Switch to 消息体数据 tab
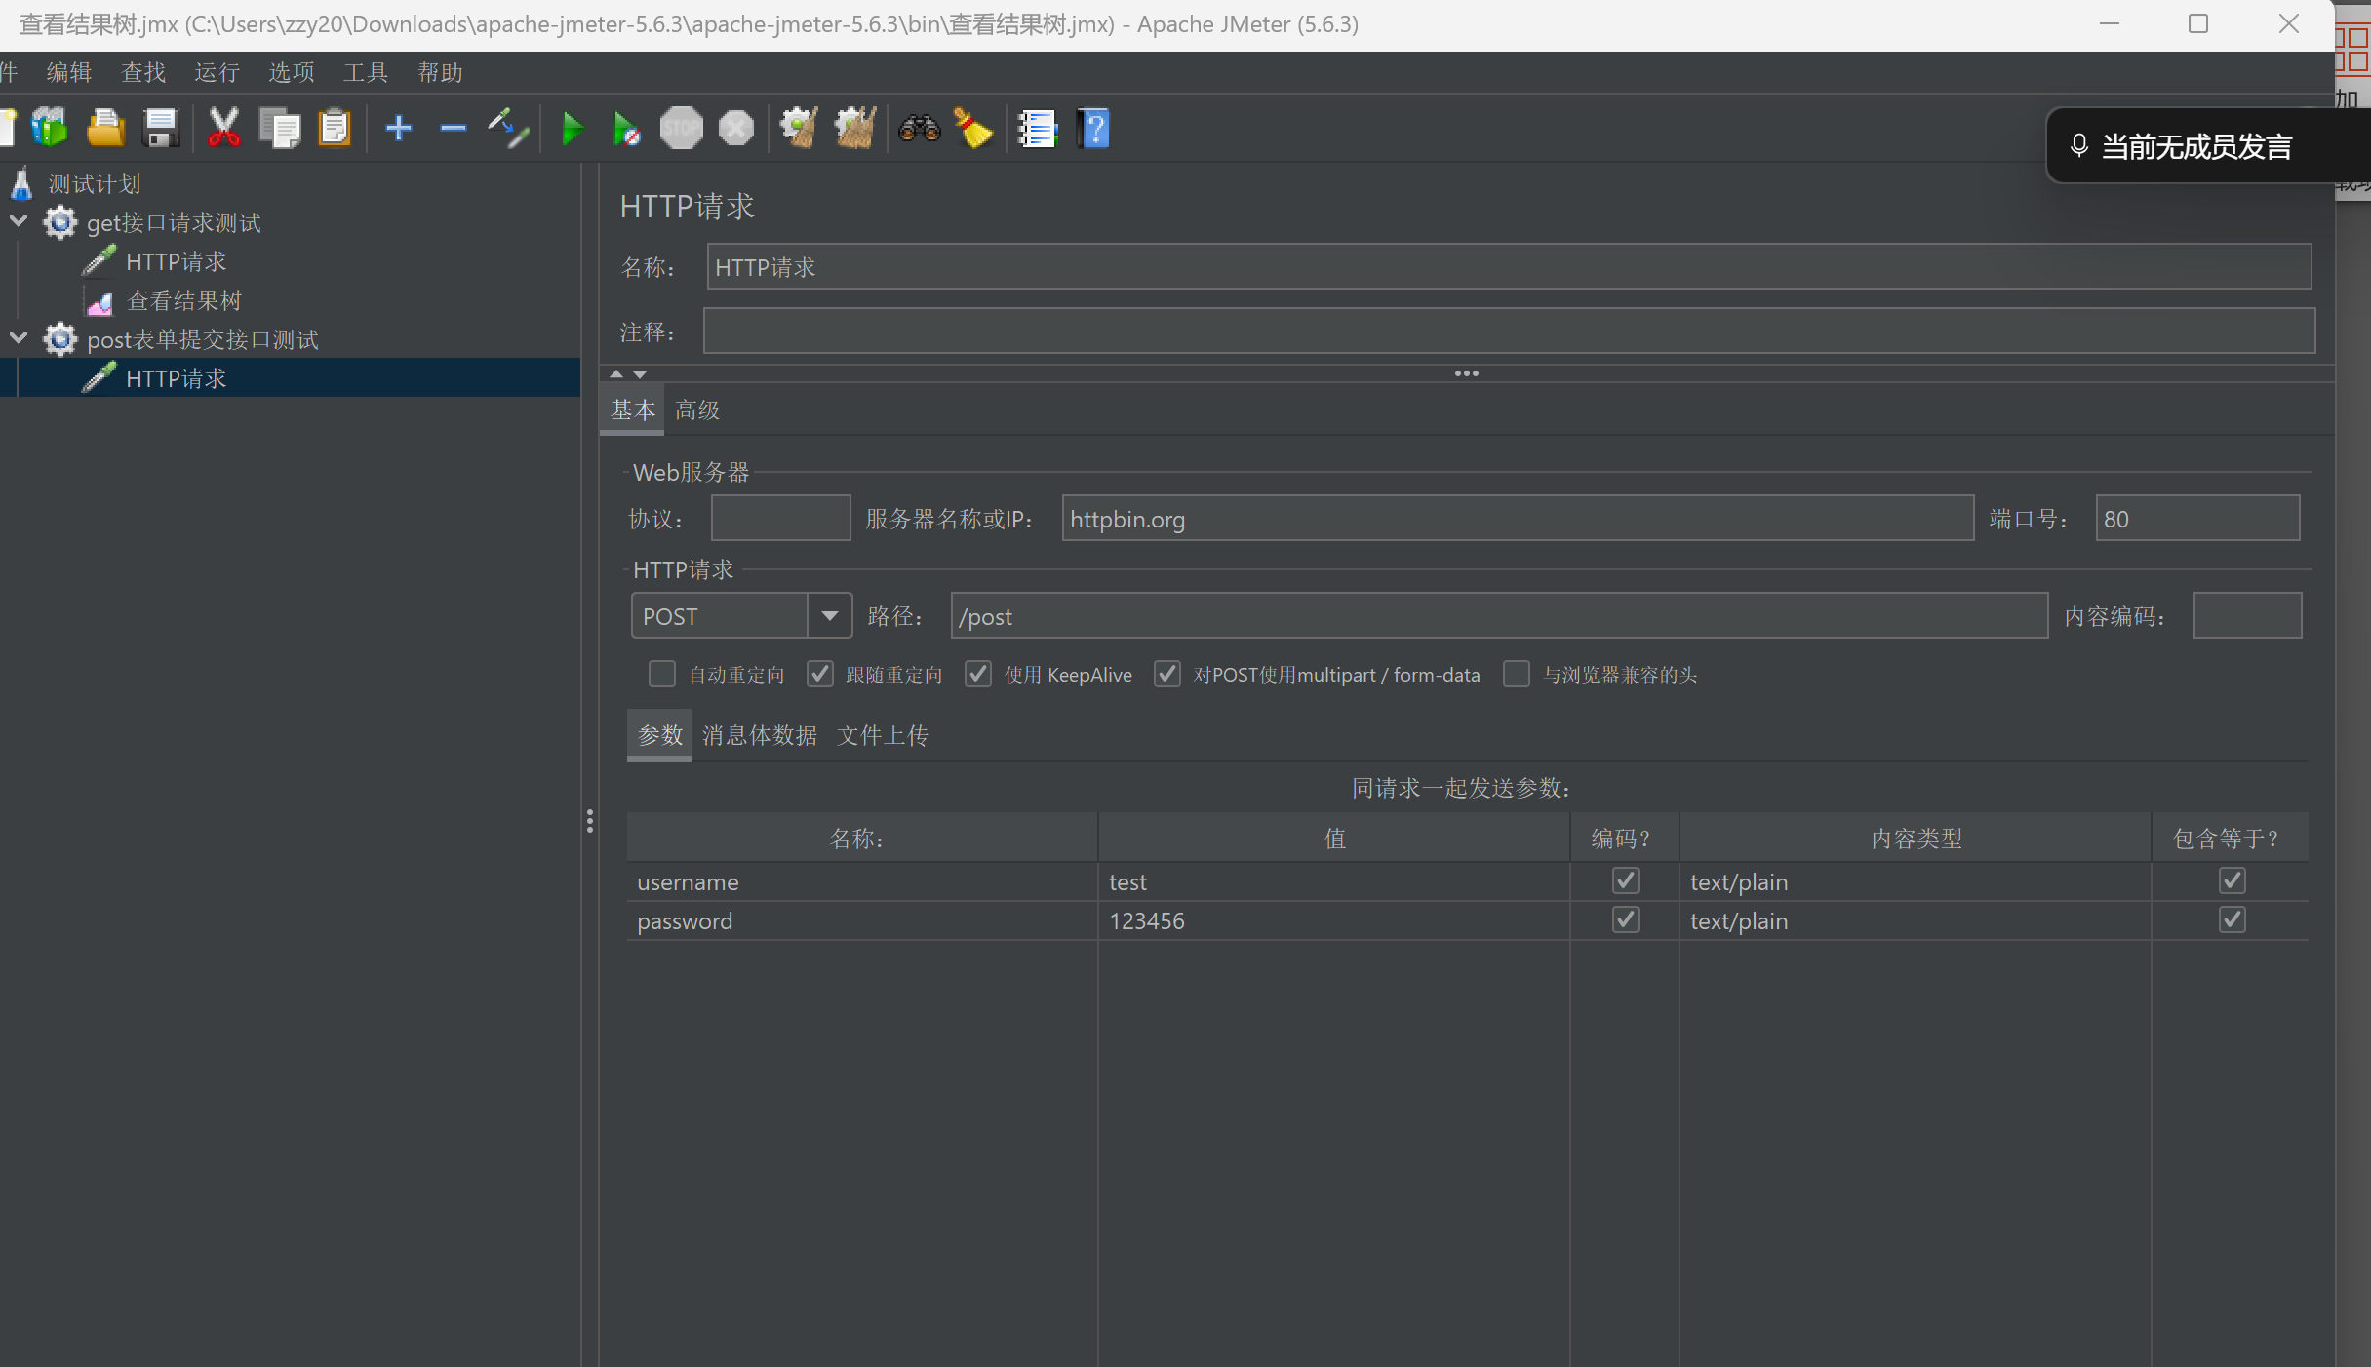This screenshot has height=1367, width=2371. click(x=759, y=735)
